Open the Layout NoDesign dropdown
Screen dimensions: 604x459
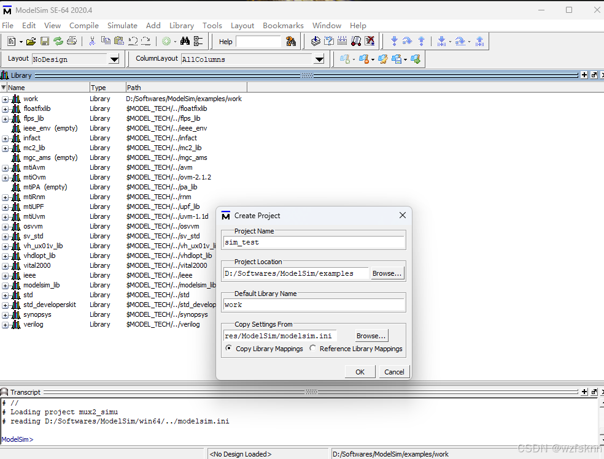(x=114, y=59)
